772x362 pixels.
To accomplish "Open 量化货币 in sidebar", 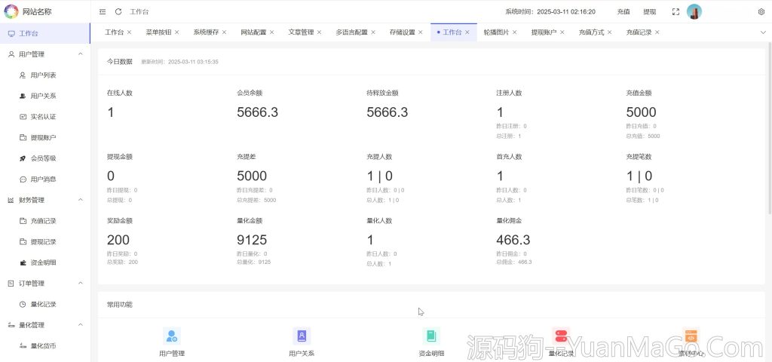I will pyautogui.click(x=45, y=345).
